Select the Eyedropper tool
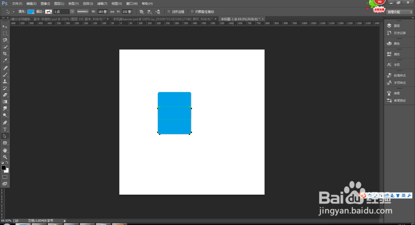 pyautogui.click(x=5, y=60)
